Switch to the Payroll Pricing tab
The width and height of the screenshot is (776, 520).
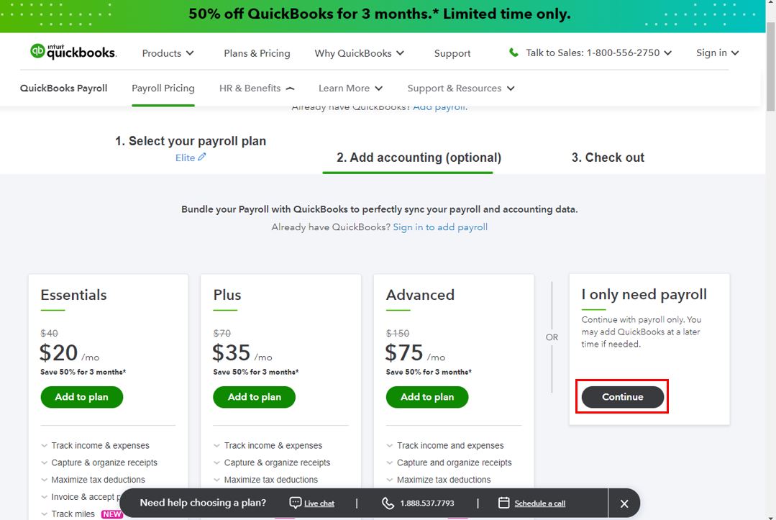[x=163, y=88]
